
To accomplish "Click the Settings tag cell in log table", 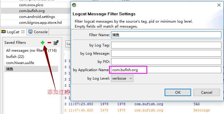I will point(201,110).
